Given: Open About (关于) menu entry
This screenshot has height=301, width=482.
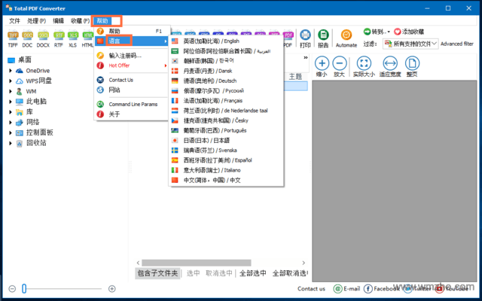Looking at the screenshot, I should [x=133, y=114].
